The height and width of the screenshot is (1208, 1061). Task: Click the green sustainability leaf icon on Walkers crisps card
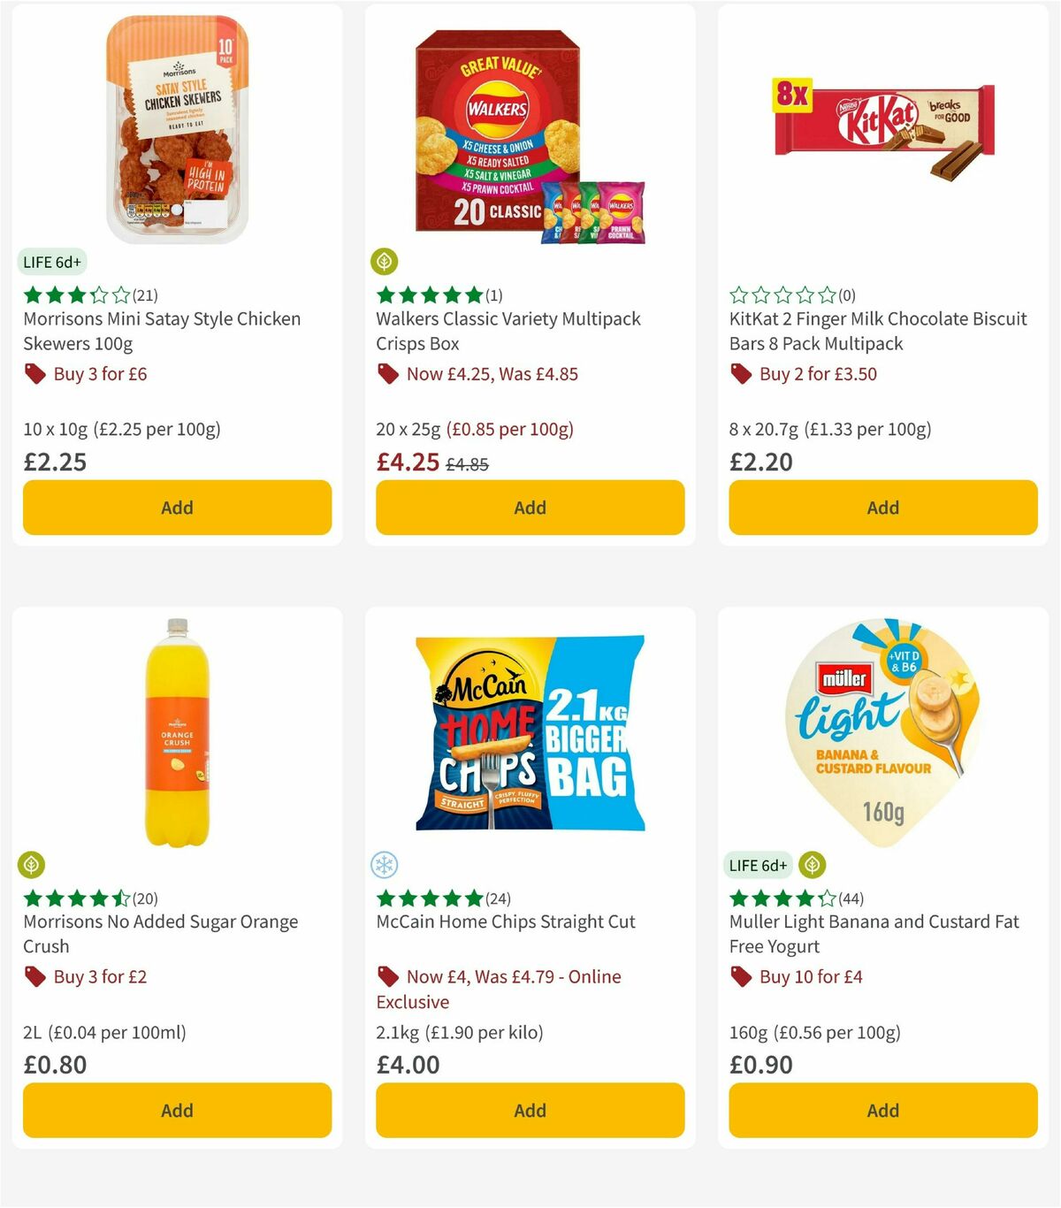[x=384, y=262]
